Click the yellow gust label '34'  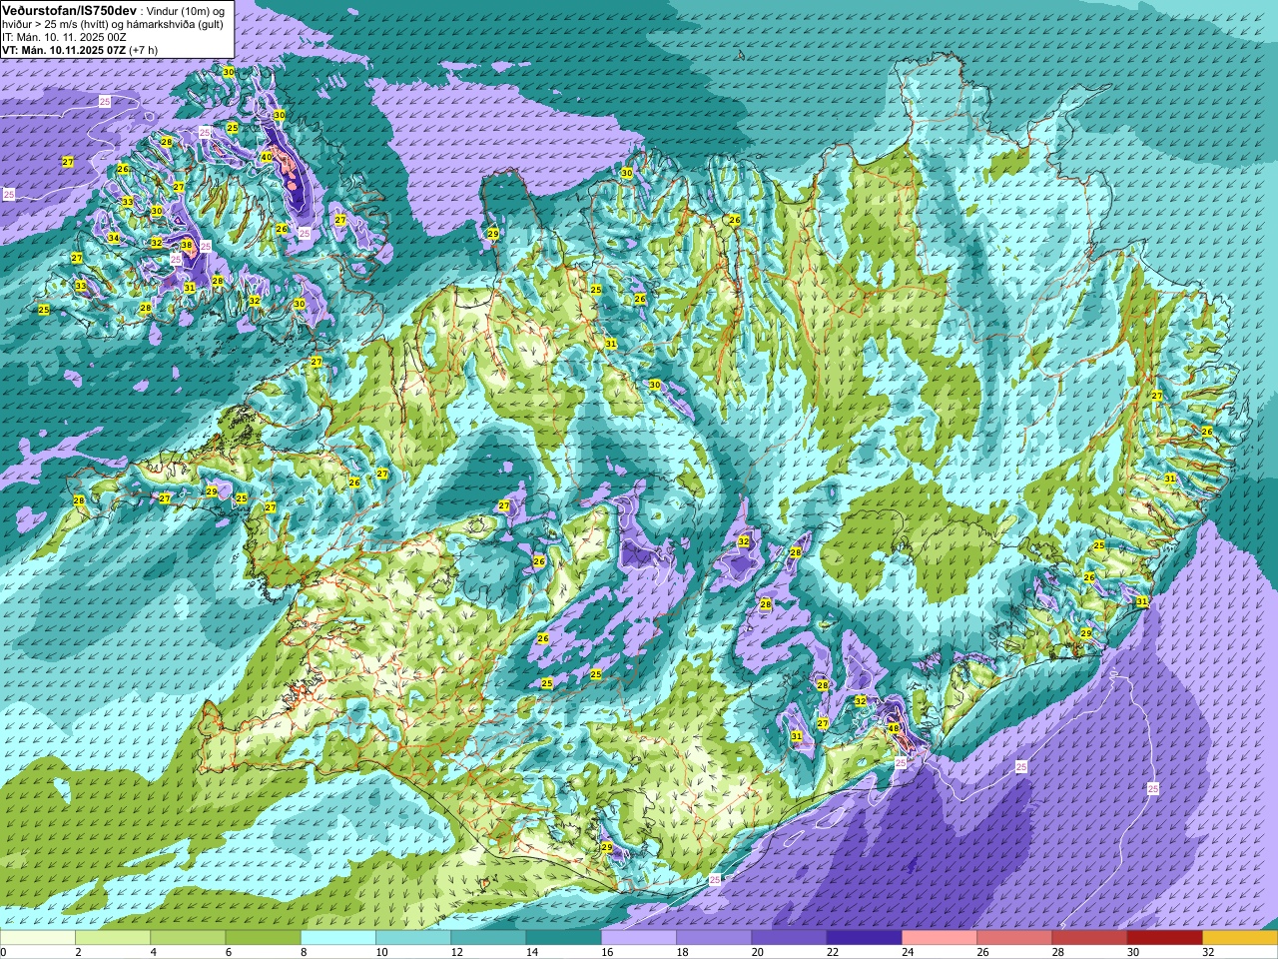(x=114, y=238)
